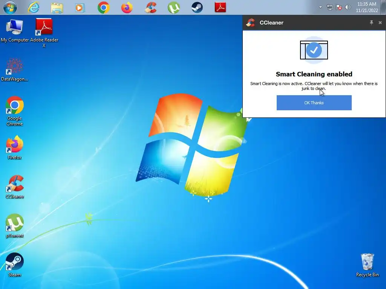Click the CCleaner logo in popup header

251,23
